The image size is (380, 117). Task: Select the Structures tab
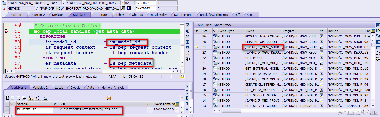101,15
